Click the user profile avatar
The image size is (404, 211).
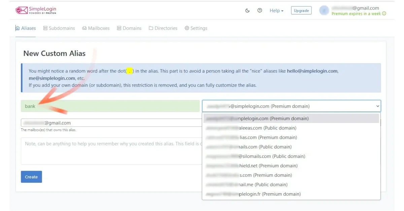pyautogui.click(x=324, y=10)
